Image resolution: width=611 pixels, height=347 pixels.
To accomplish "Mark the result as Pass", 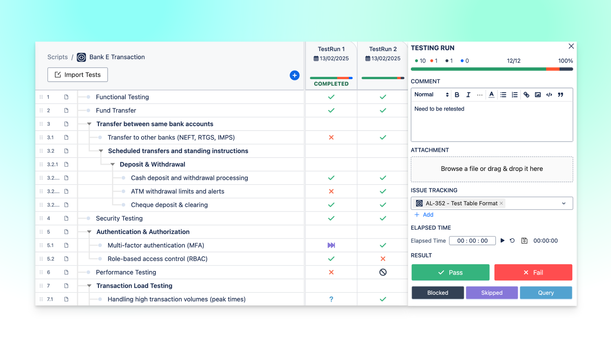I will tap(450, 272).
